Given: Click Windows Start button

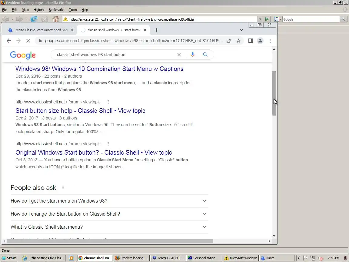Looking at the screenshot, I should tap(9, 258).
